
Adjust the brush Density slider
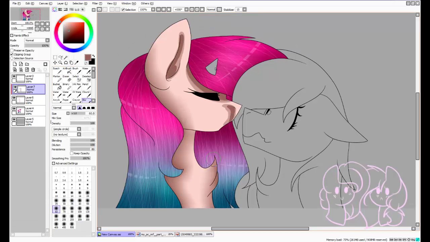click(83, 123)
